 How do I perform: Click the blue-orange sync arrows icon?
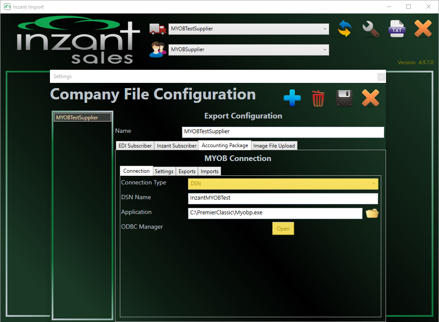point(345,29)
